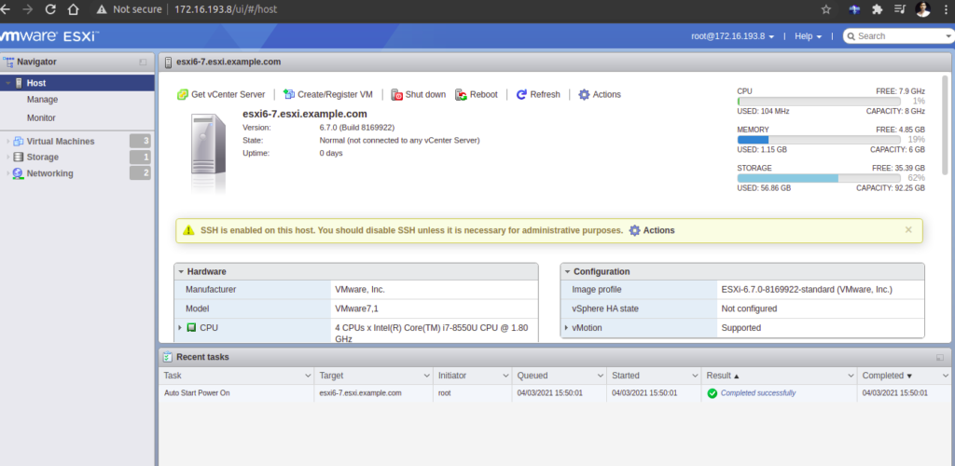Click the image profile value ESXi-6.7.0-8169922-standard
955x466 pixels.
(807, 290)
